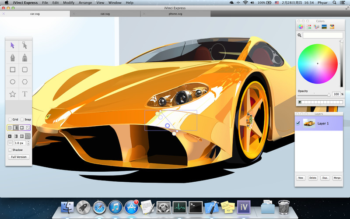
Task: Enable the Grid checkbox
Action: coord(10,120)
